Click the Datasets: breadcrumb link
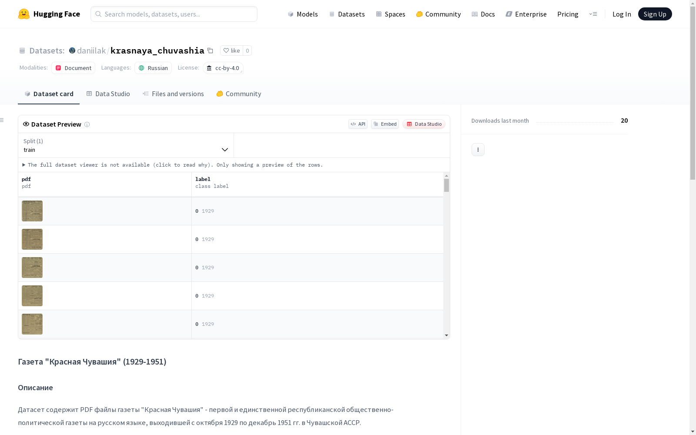The image size is (696, 435). point(47,50)
